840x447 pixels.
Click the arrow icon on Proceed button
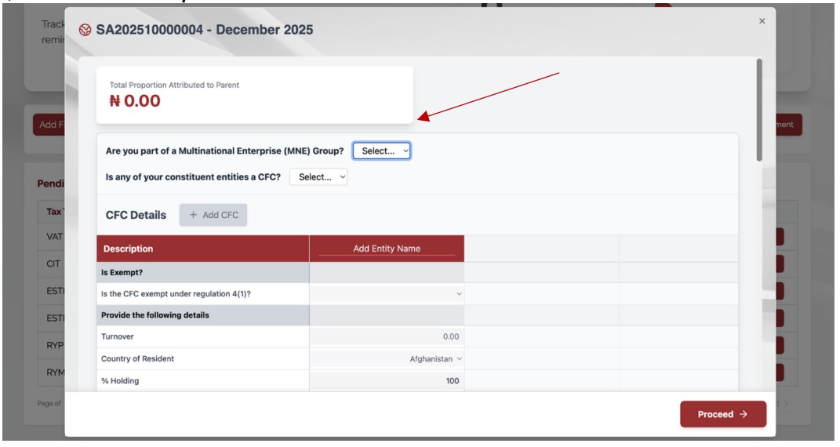pyautogui.click(x=744, y=414)
